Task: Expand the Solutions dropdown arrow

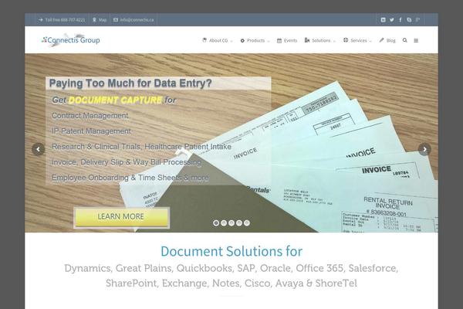Action: [334, 41]
